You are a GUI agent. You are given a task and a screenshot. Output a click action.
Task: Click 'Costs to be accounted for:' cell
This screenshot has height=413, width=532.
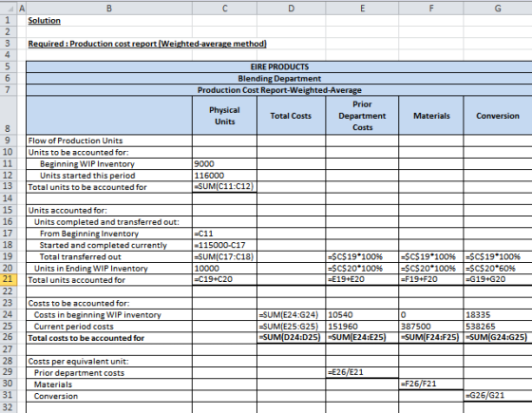click(x=109, y=303)
